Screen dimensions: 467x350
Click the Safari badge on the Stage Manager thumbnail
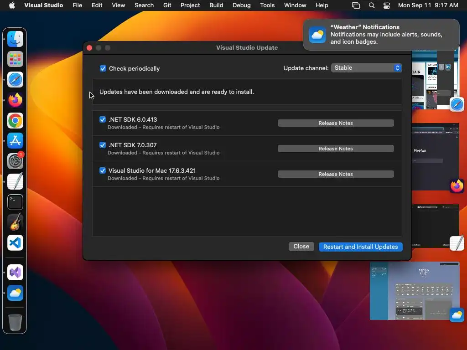[x=457, y=104]
